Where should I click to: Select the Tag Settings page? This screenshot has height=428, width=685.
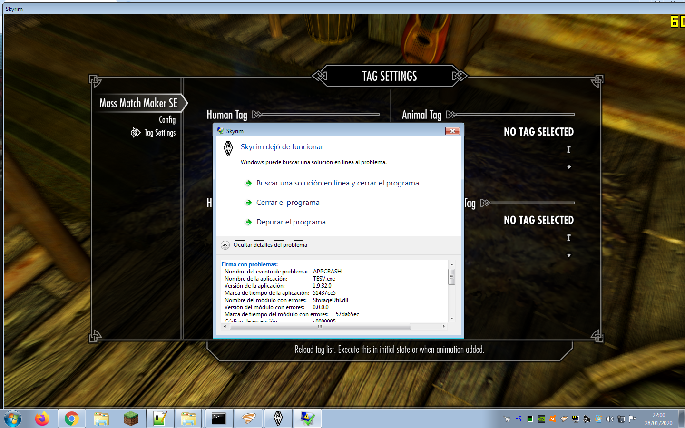click(x=160, y=133)
